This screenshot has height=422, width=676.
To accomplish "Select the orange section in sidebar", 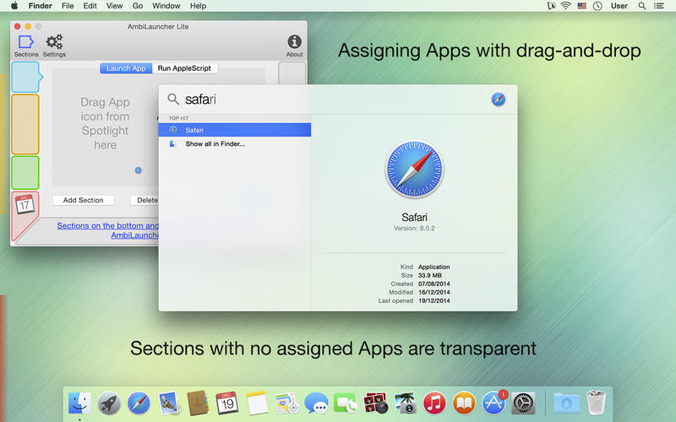I will pyautogui.click(x=25, y=124).
